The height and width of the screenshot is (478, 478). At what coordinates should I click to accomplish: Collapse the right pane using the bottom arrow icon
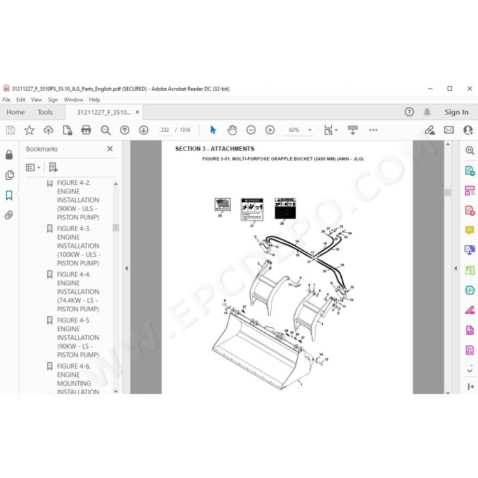tap(470, 386)
